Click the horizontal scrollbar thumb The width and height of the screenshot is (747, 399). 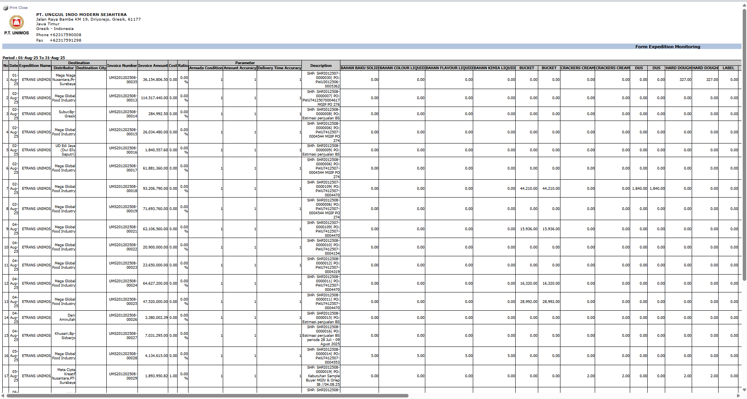(206, 395)
